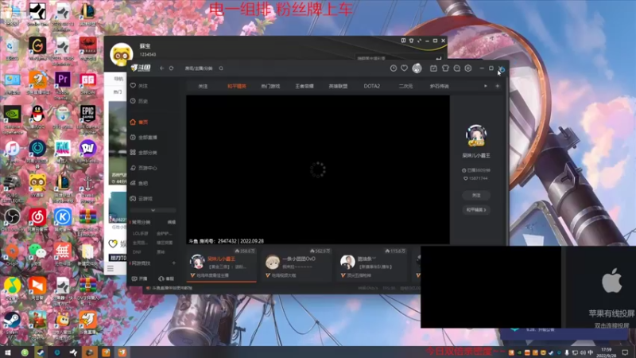Open skin/theme shirt icon in Douyu header
636x358 pixels.
[445, 68]
